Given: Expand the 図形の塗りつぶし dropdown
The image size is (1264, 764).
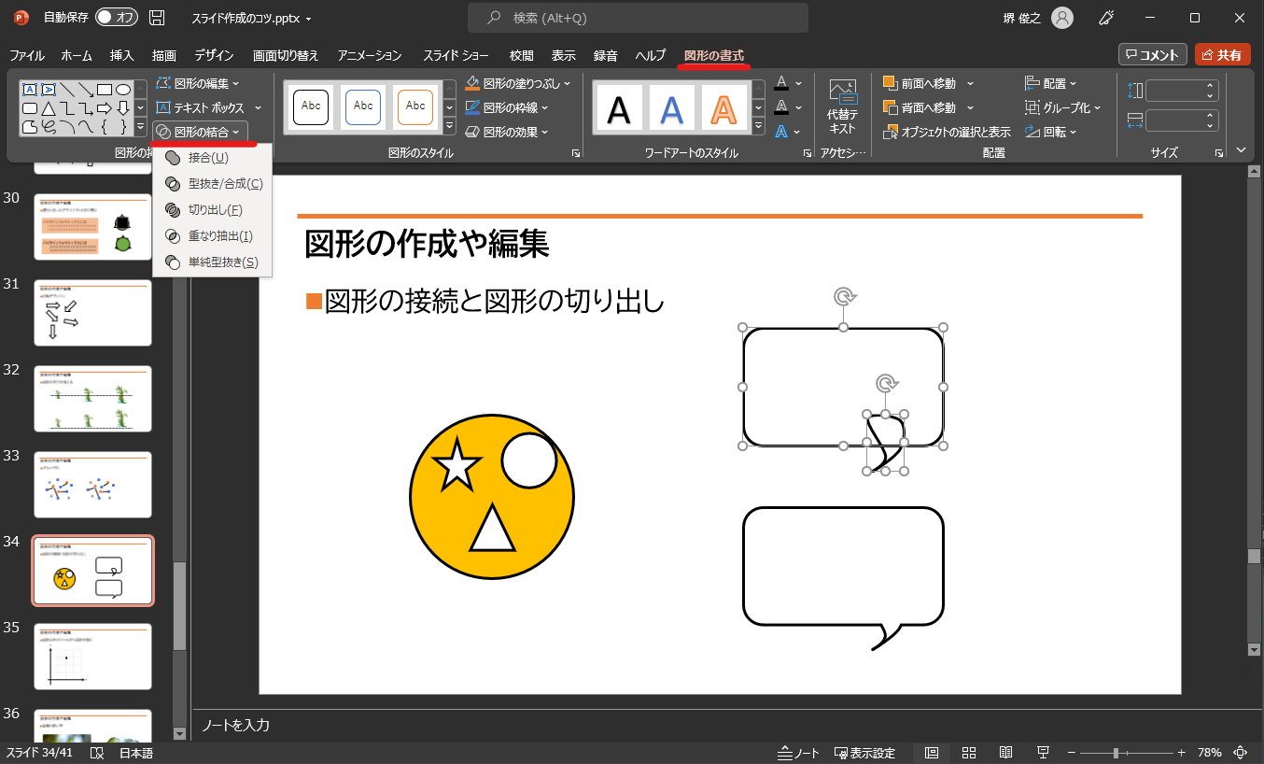Looking at the screenshot, I should tap(567, 83).
